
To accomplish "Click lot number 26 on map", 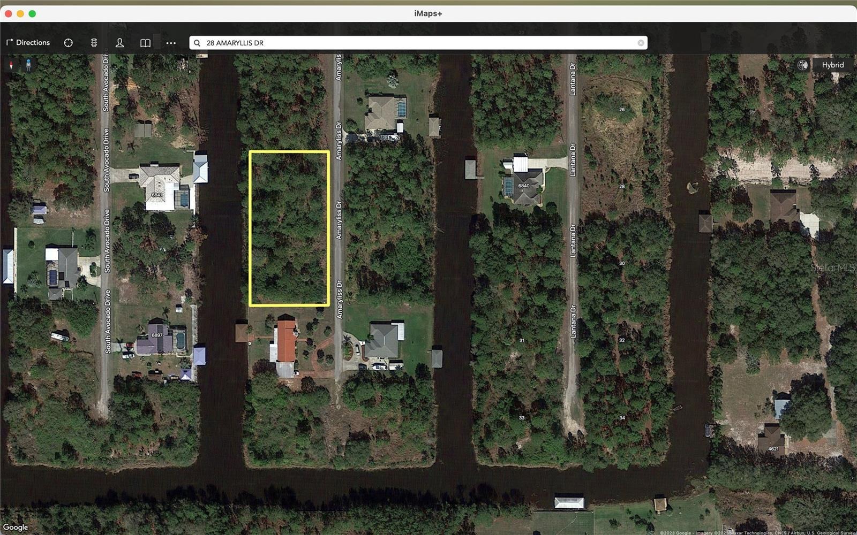I will tap(622, 109).
